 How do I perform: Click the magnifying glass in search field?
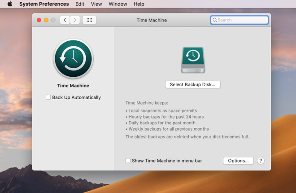(215, 20)
